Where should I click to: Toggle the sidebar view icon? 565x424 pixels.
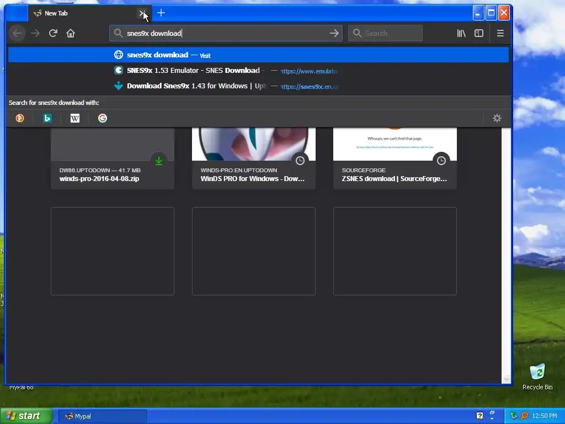click(x=479, y=33)
